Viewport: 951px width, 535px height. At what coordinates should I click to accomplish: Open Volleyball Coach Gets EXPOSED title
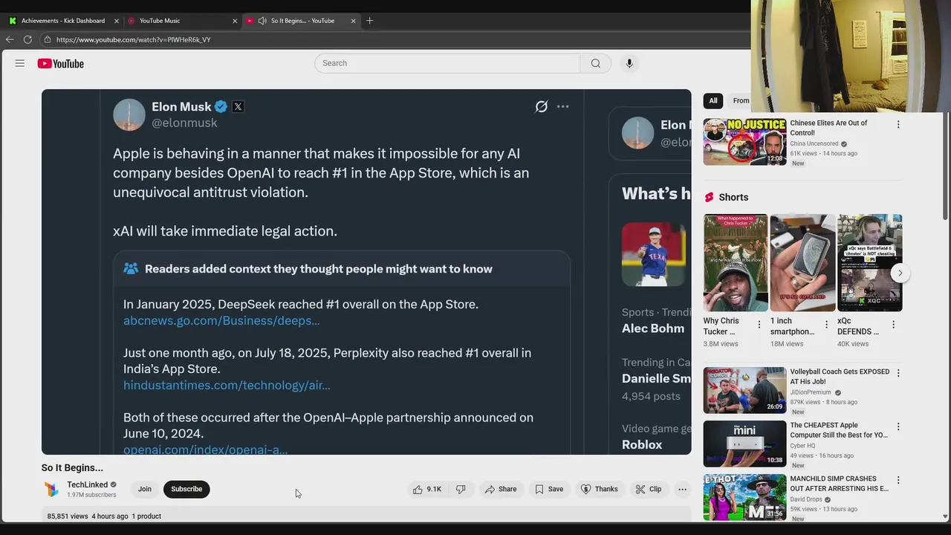pos(840,377)
